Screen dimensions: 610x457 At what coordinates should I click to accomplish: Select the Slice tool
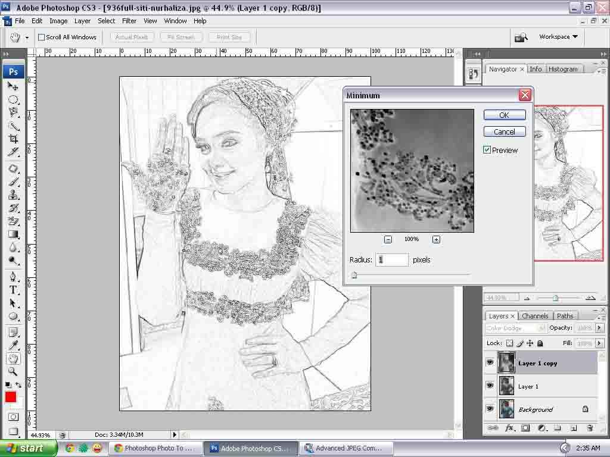tap(13, 152)
